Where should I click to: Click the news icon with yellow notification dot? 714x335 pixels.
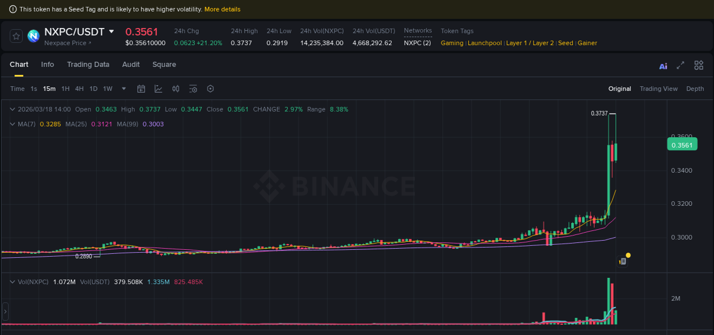pyautogui.click(x=623, y=260)
